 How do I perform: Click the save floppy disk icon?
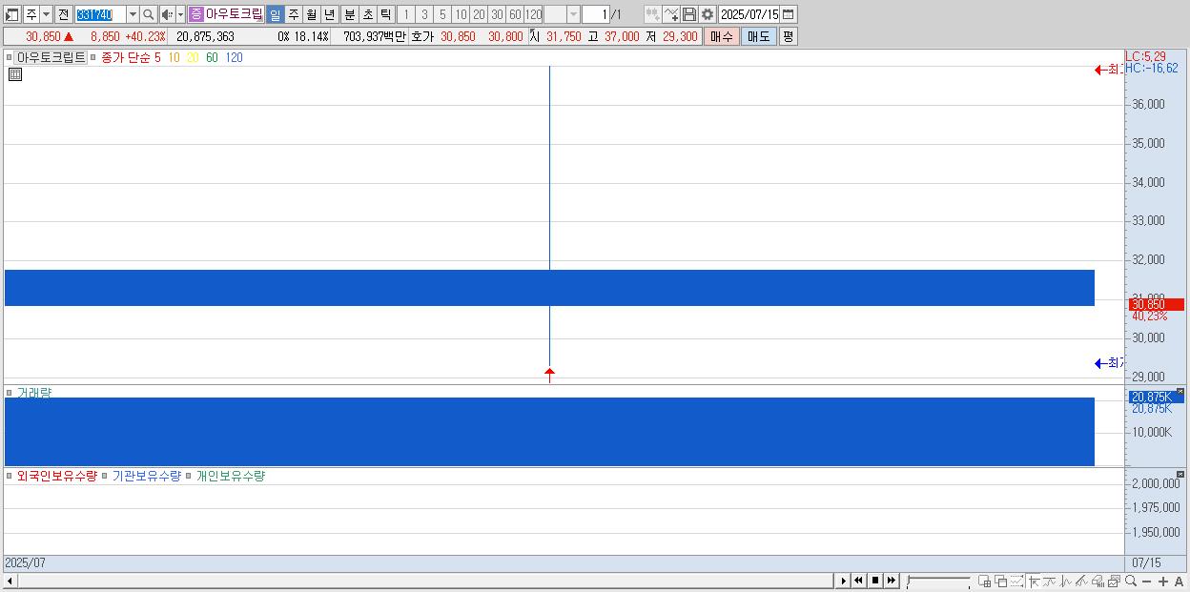(x=689, y=14)
